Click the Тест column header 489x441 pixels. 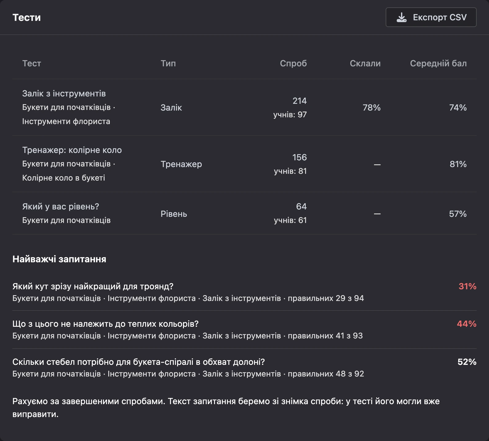pos(32,63)
